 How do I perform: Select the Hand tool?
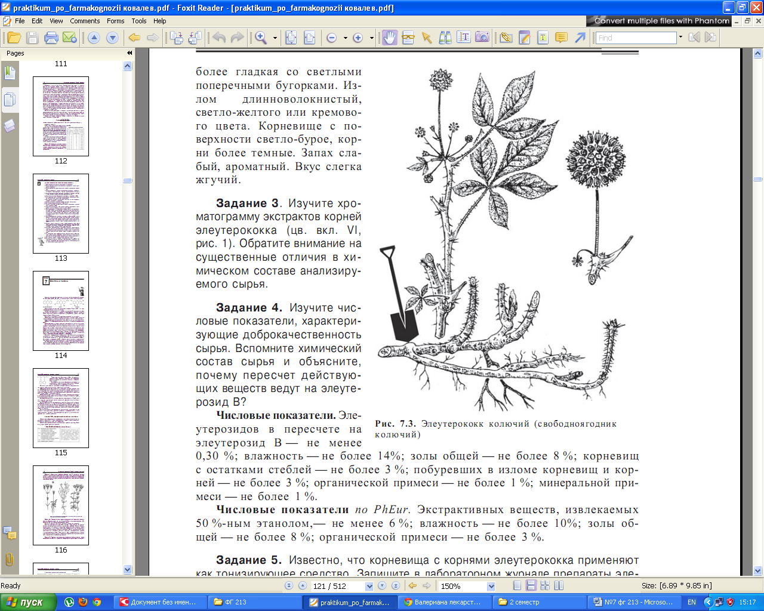[389, 38]
